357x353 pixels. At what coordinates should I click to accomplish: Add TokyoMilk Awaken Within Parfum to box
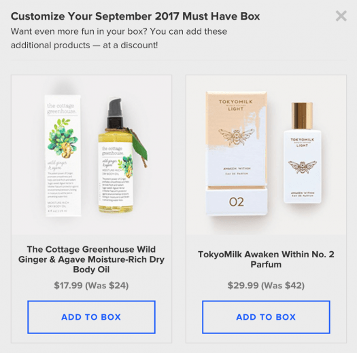[266, 317]
